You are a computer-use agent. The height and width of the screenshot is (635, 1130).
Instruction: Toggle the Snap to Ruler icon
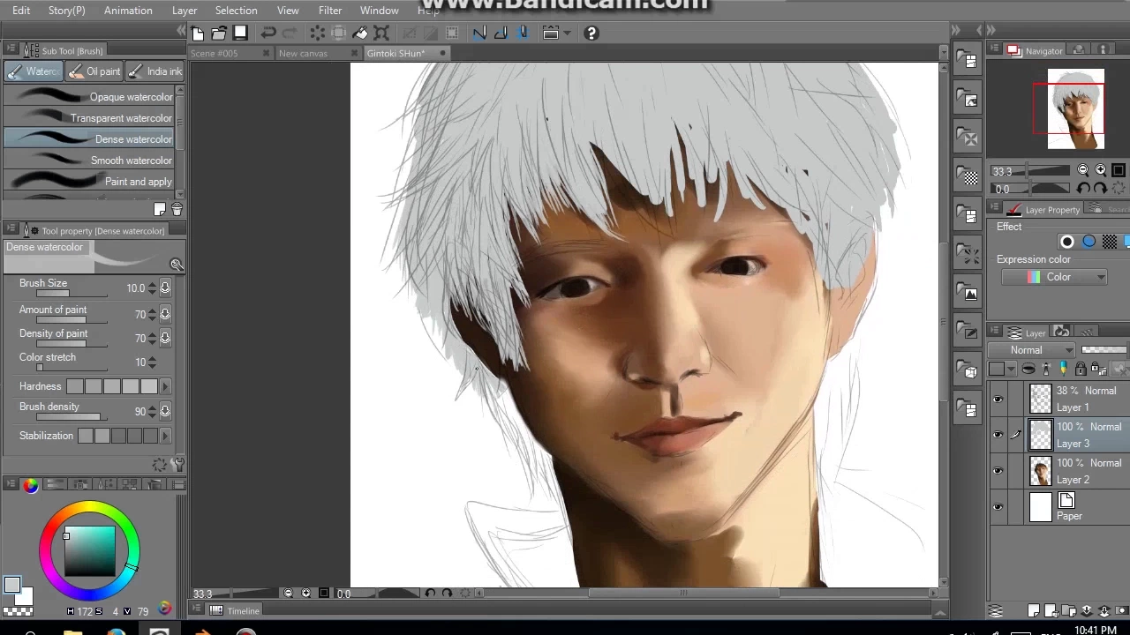[x=479, y=34]
